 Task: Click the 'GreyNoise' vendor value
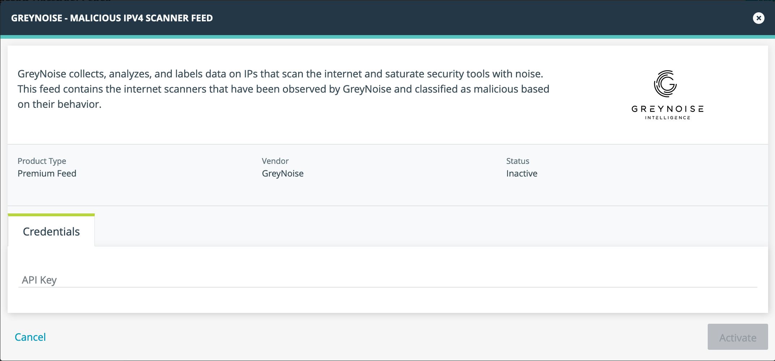(x=283, y=174)
